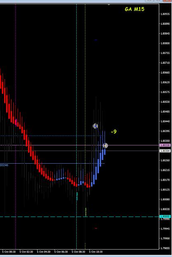Click the 1.79945 price scale value

(165, 229)
